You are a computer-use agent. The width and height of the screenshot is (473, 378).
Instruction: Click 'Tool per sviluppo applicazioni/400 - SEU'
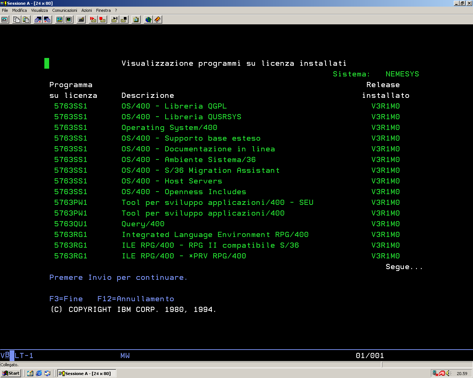[x=217, y=202]
